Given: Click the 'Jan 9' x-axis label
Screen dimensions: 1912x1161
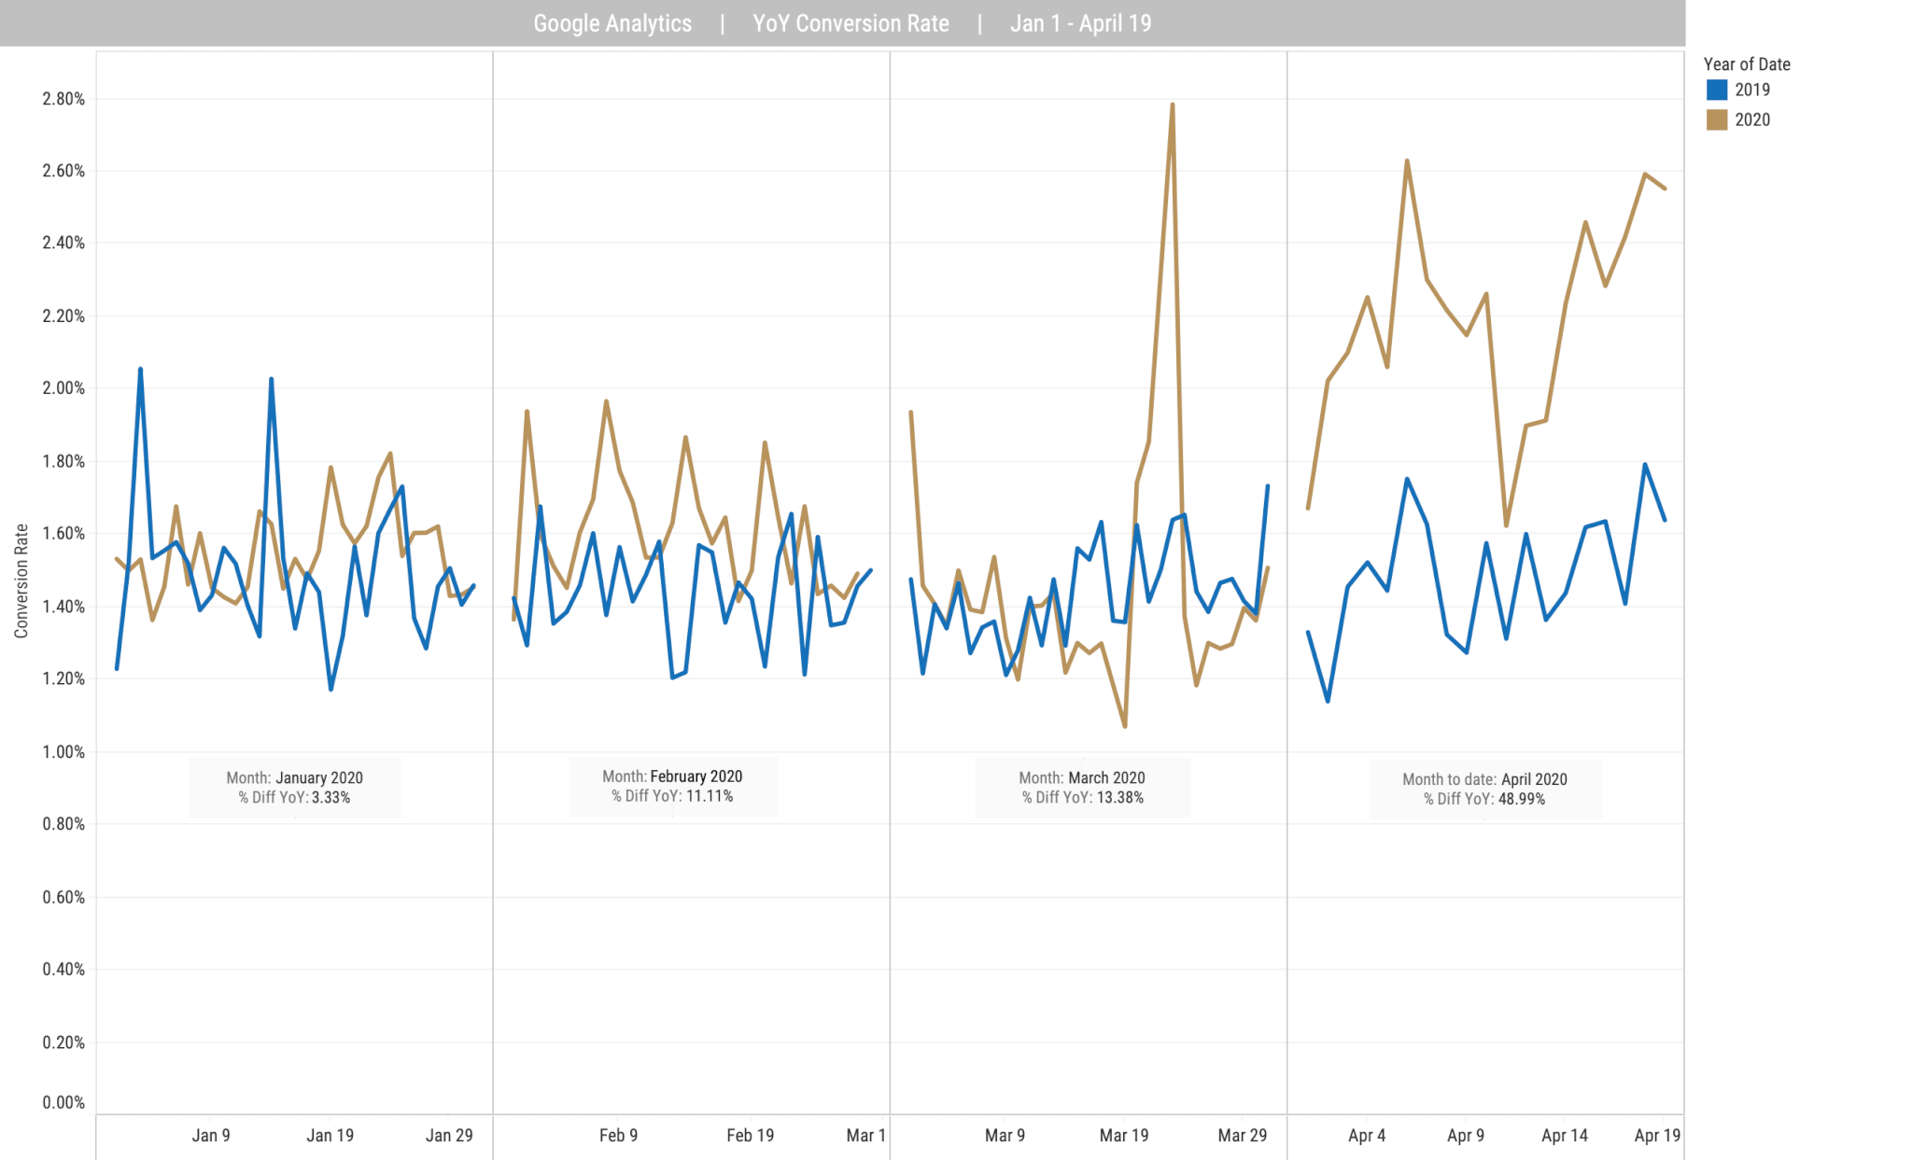Looking at the screenshot, I should tap(211, 1136).
